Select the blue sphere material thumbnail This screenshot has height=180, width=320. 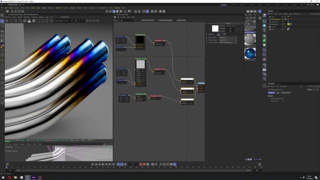tap(250, 53)
